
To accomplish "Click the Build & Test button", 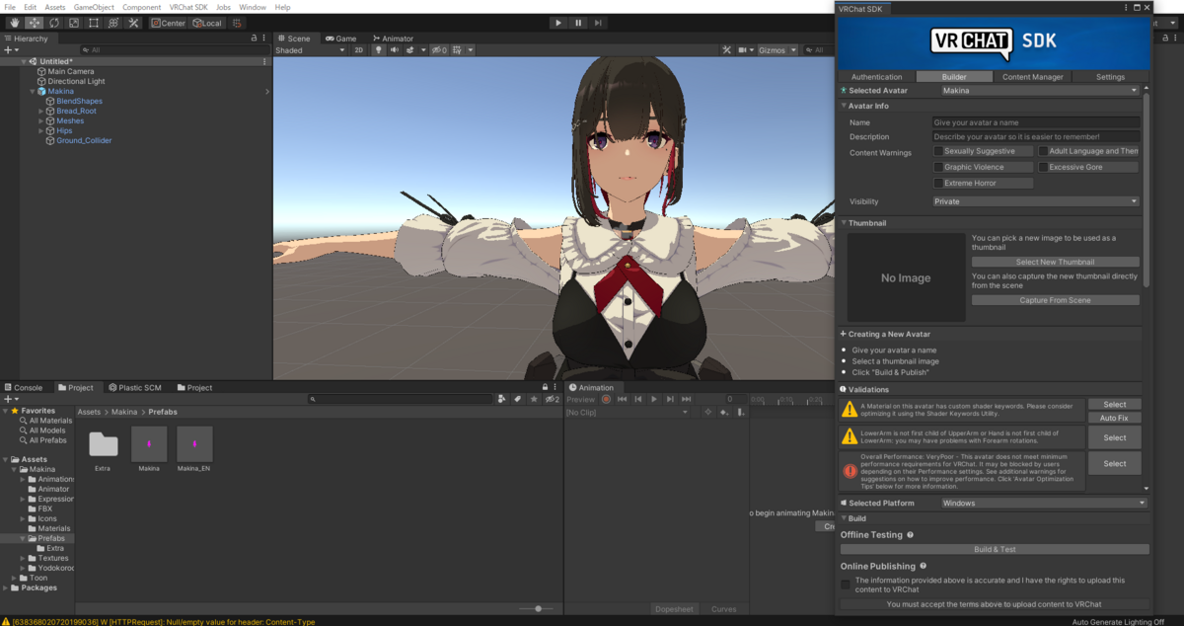I will [x=995, y=549].
